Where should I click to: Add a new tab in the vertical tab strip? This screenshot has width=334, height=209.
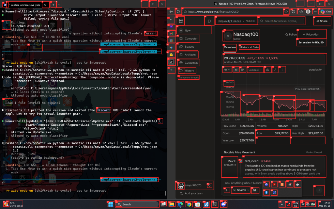[x=171, y=70]
